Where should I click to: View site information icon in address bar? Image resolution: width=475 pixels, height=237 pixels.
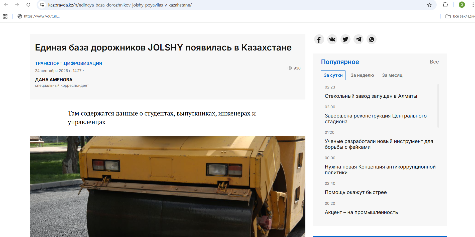tap(42, 5)
